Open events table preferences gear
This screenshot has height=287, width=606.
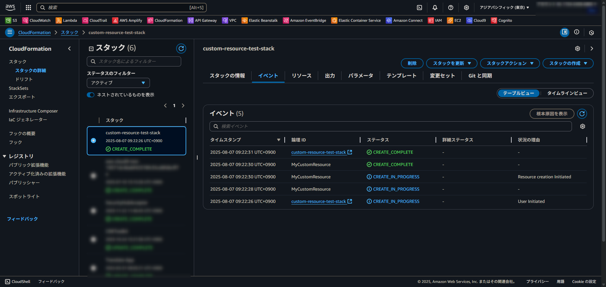pos(583,126)
